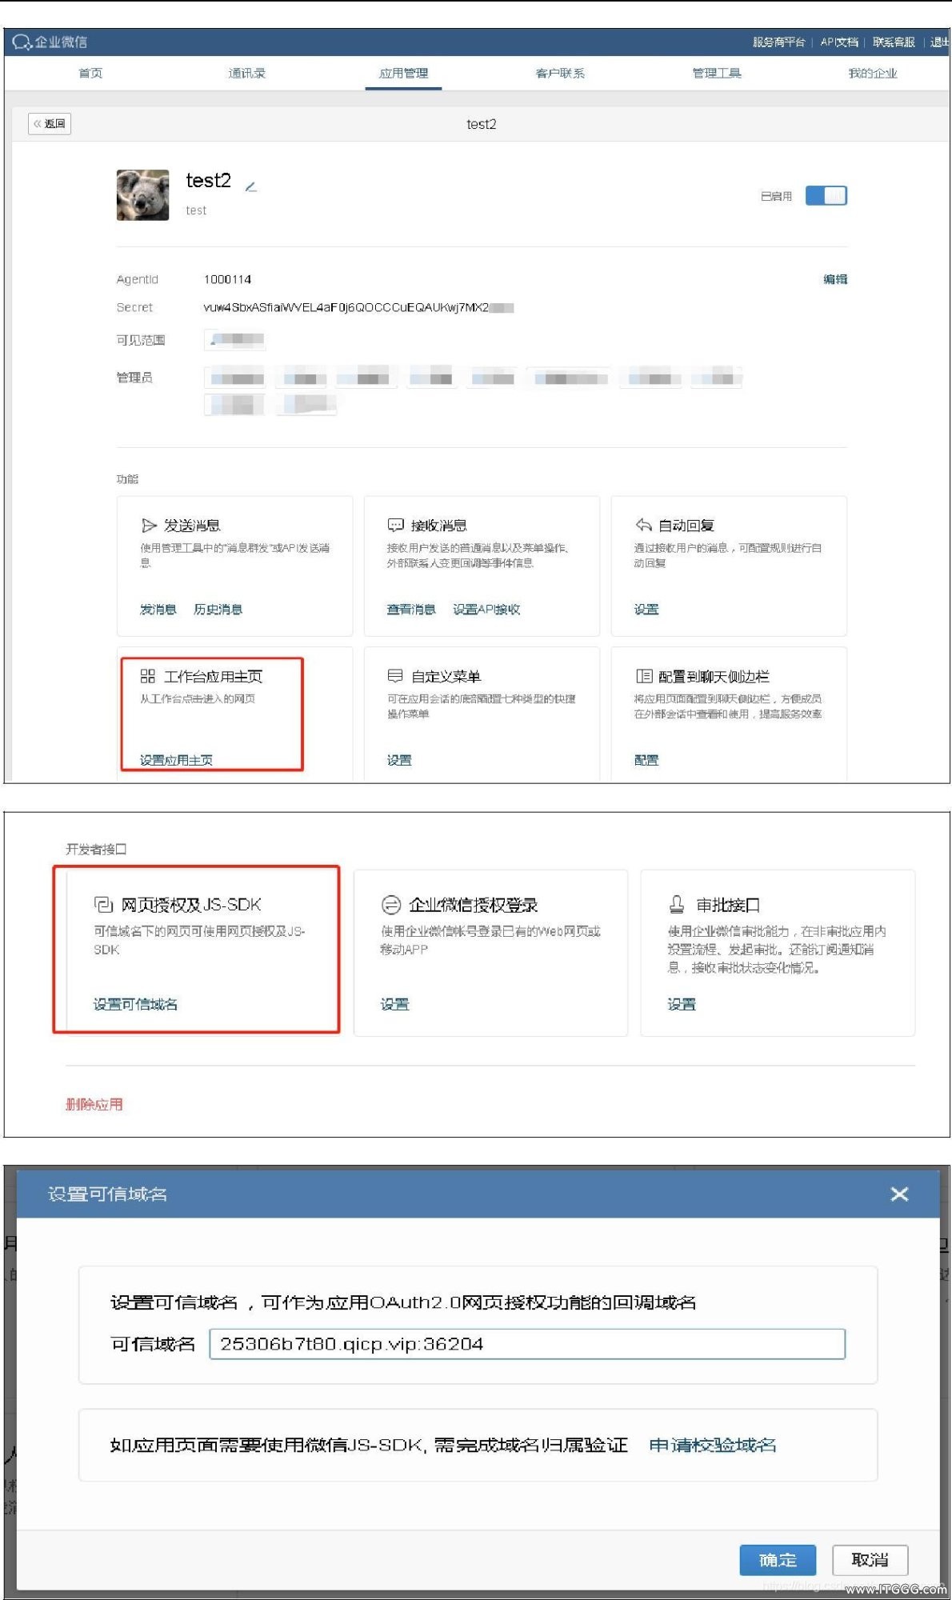The width and height of the screenshot is (952, 1600).
Task: Click the 可信域名 input field
Action: (x=527, y=1344)
